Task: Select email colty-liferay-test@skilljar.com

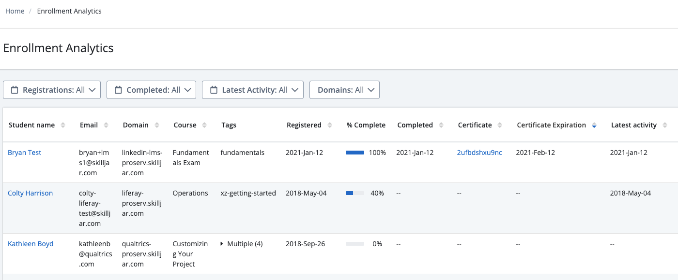Action: click(x=95, y=208)
